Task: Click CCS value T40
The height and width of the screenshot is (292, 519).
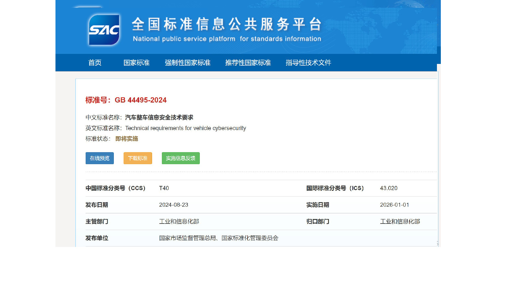Action: (164, 188)
